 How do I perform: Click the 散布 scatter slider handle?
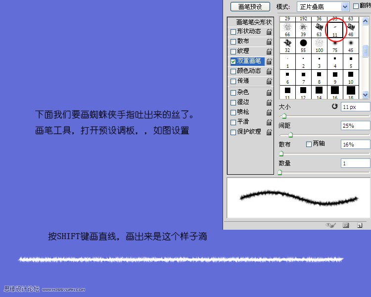tap(281, 154)
